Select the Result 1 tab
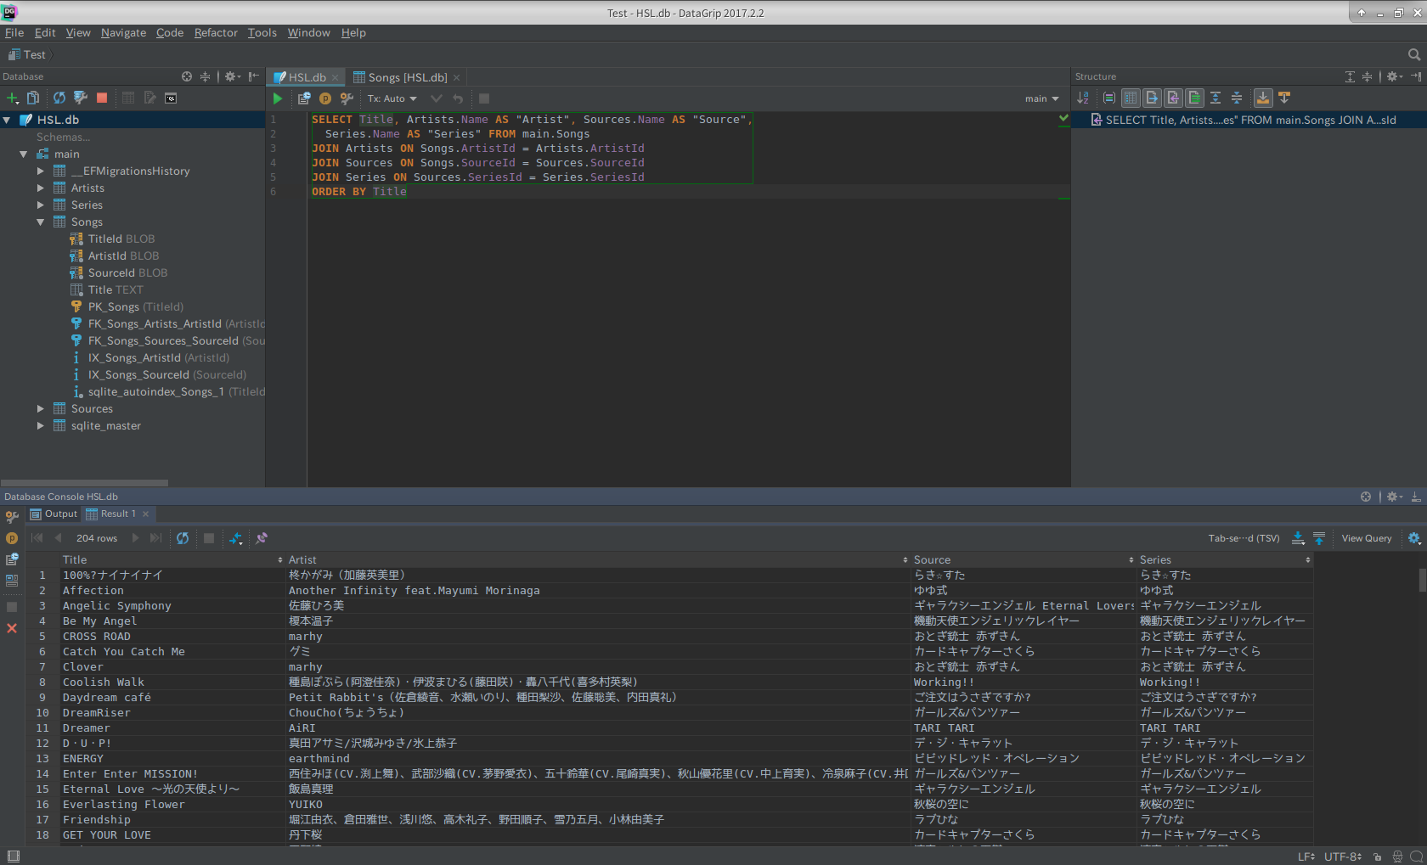Screen dimensions: 1427x865 pos(118,514)
